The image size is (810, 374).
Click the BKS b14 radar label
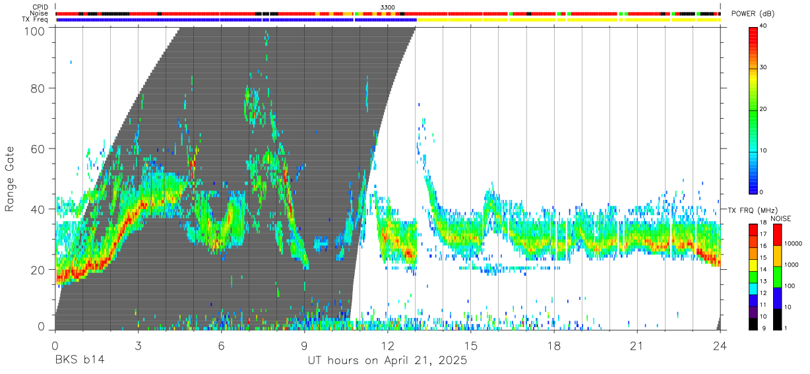80,360
